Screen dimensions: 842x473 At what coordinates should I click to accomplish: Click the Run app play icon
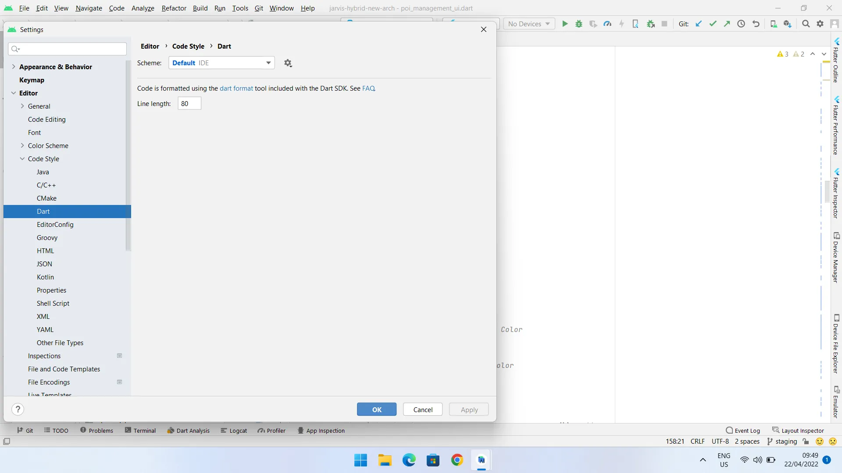[565, 24]
